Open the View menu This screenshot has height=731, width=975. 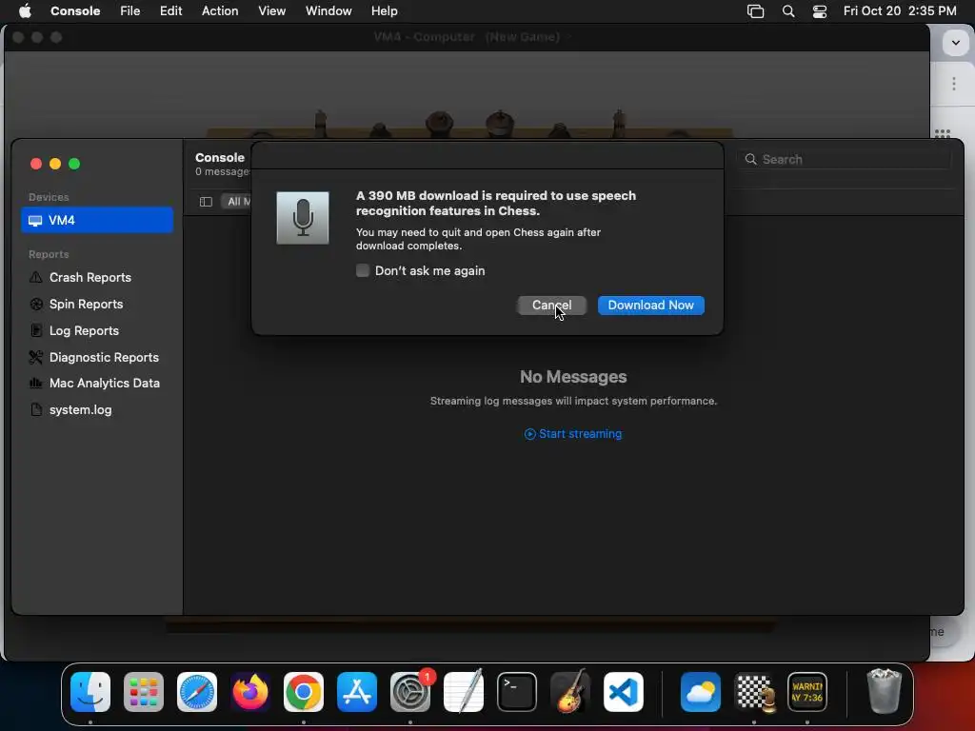click(x=271, y=10)
